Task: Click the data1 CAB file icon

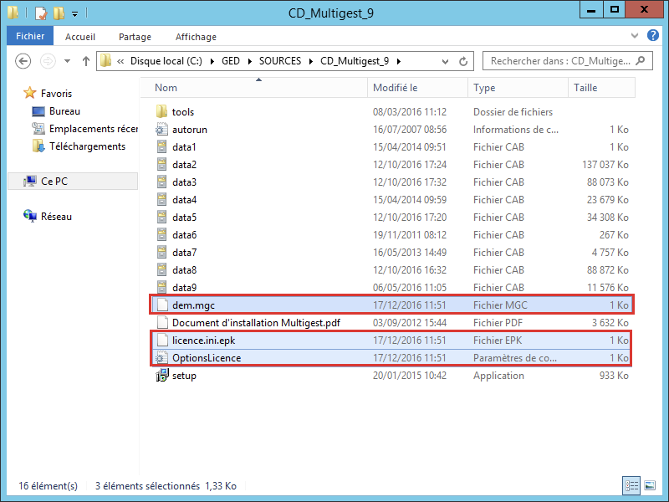Action: coord(162,147)
